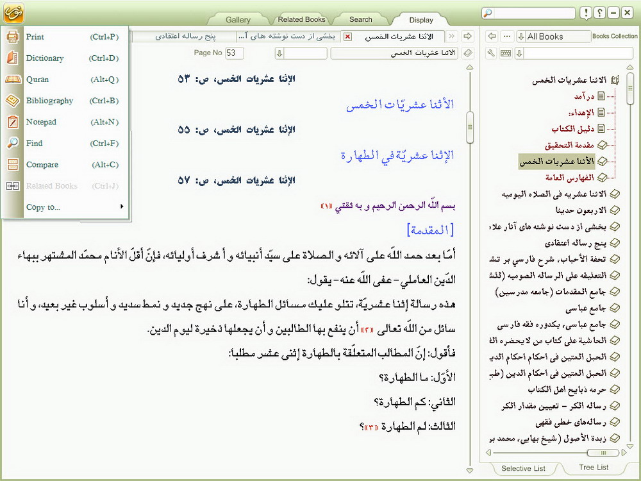Open footnote ١ beside the Bismillah line
This screenshot has height=481, width=641.
[x=327, y=206]
